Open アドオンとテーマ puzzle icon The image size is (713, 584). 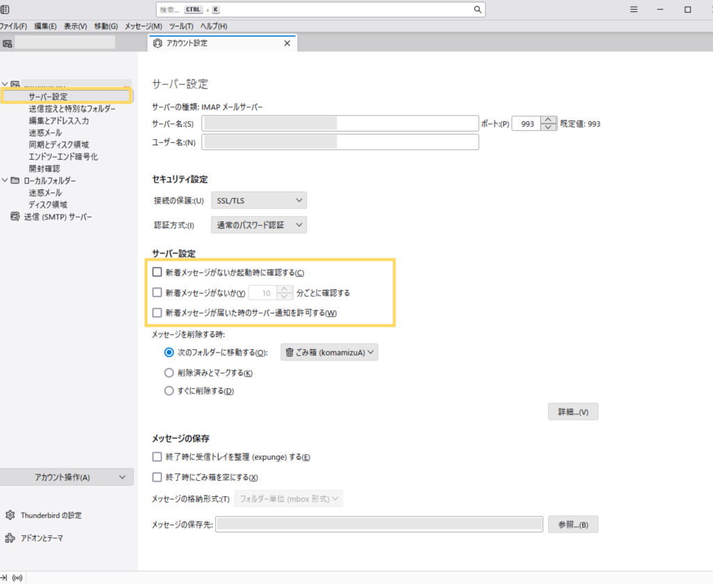(10, 539)
